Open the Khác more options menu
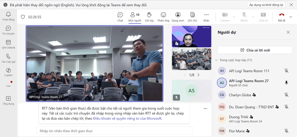The height and width of the screenshot is (137, 297). click(x=207, y=17)
